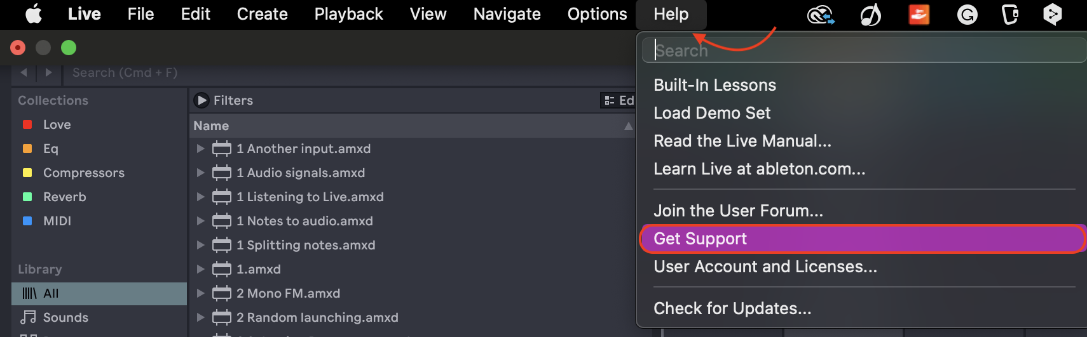Click Read the Live Manual entry
The image size is (1087, 337).
(x=742, y=141)
